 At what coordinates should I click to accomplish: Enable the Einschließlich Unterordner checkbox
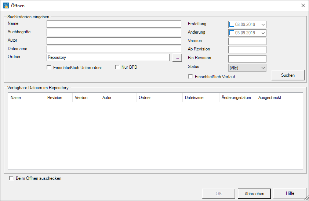[x=49, y=67]
